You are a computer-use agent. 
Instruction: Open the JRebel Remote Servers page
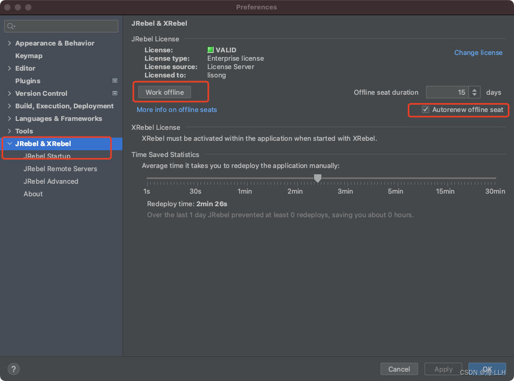pyautogui.click(x=60, y=169)
